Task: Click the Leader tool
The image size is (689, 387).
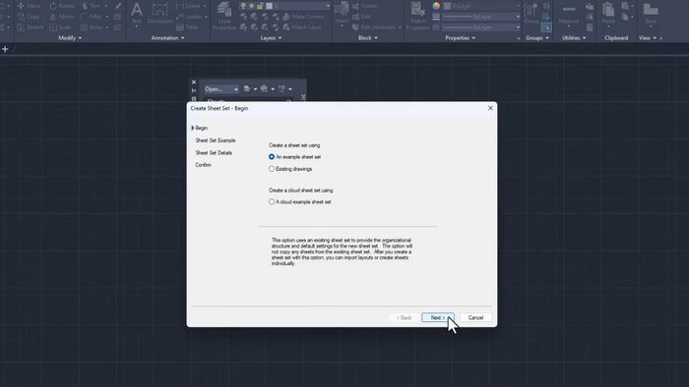Action: tap(189, 17)
